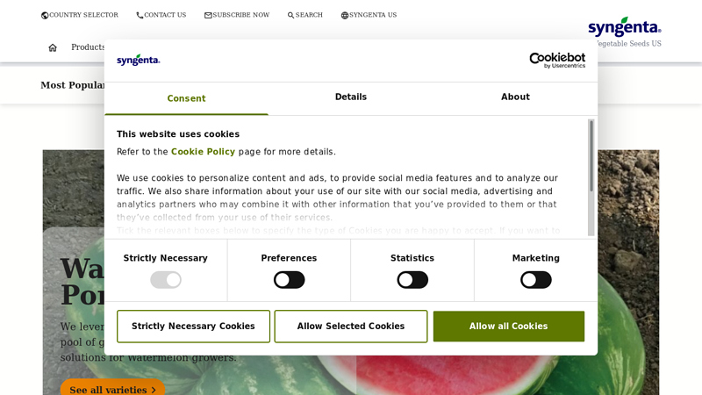
Task: Toggle the Strictly Necessary cookies switch
Action: [166, 280]
